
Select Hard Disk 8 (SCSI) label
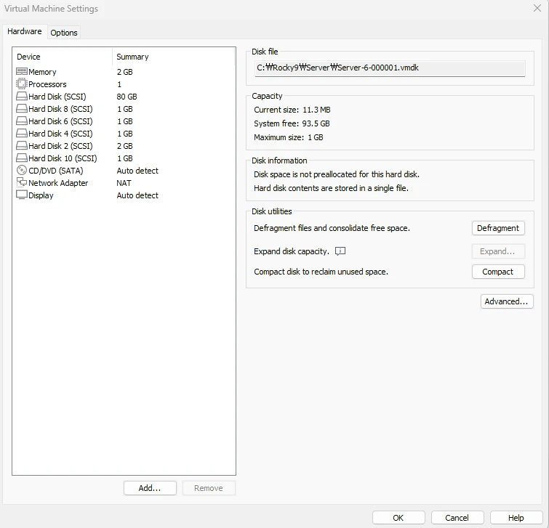60,109
